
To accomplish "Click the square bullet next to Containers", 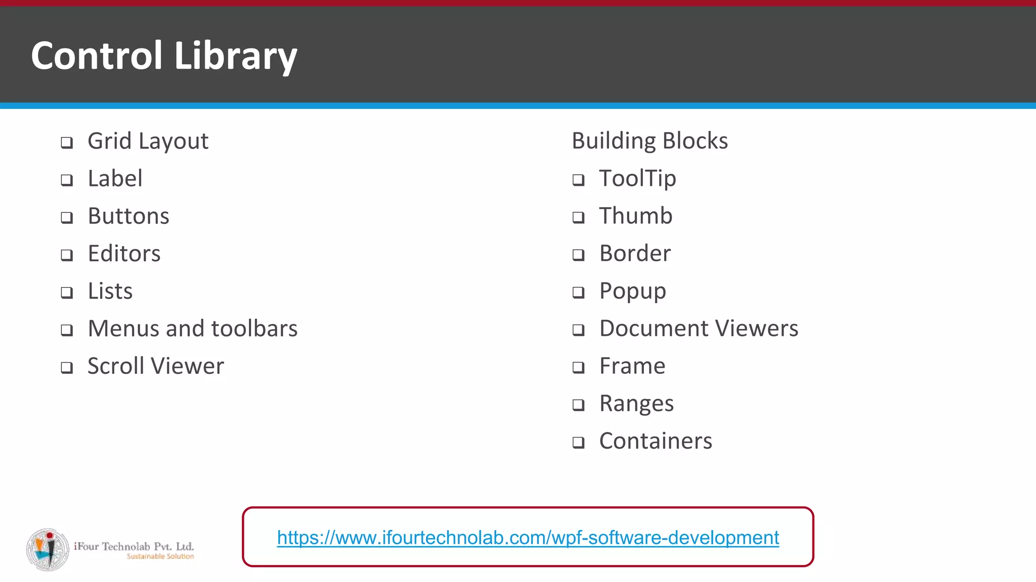I will [x=578, y=443].
